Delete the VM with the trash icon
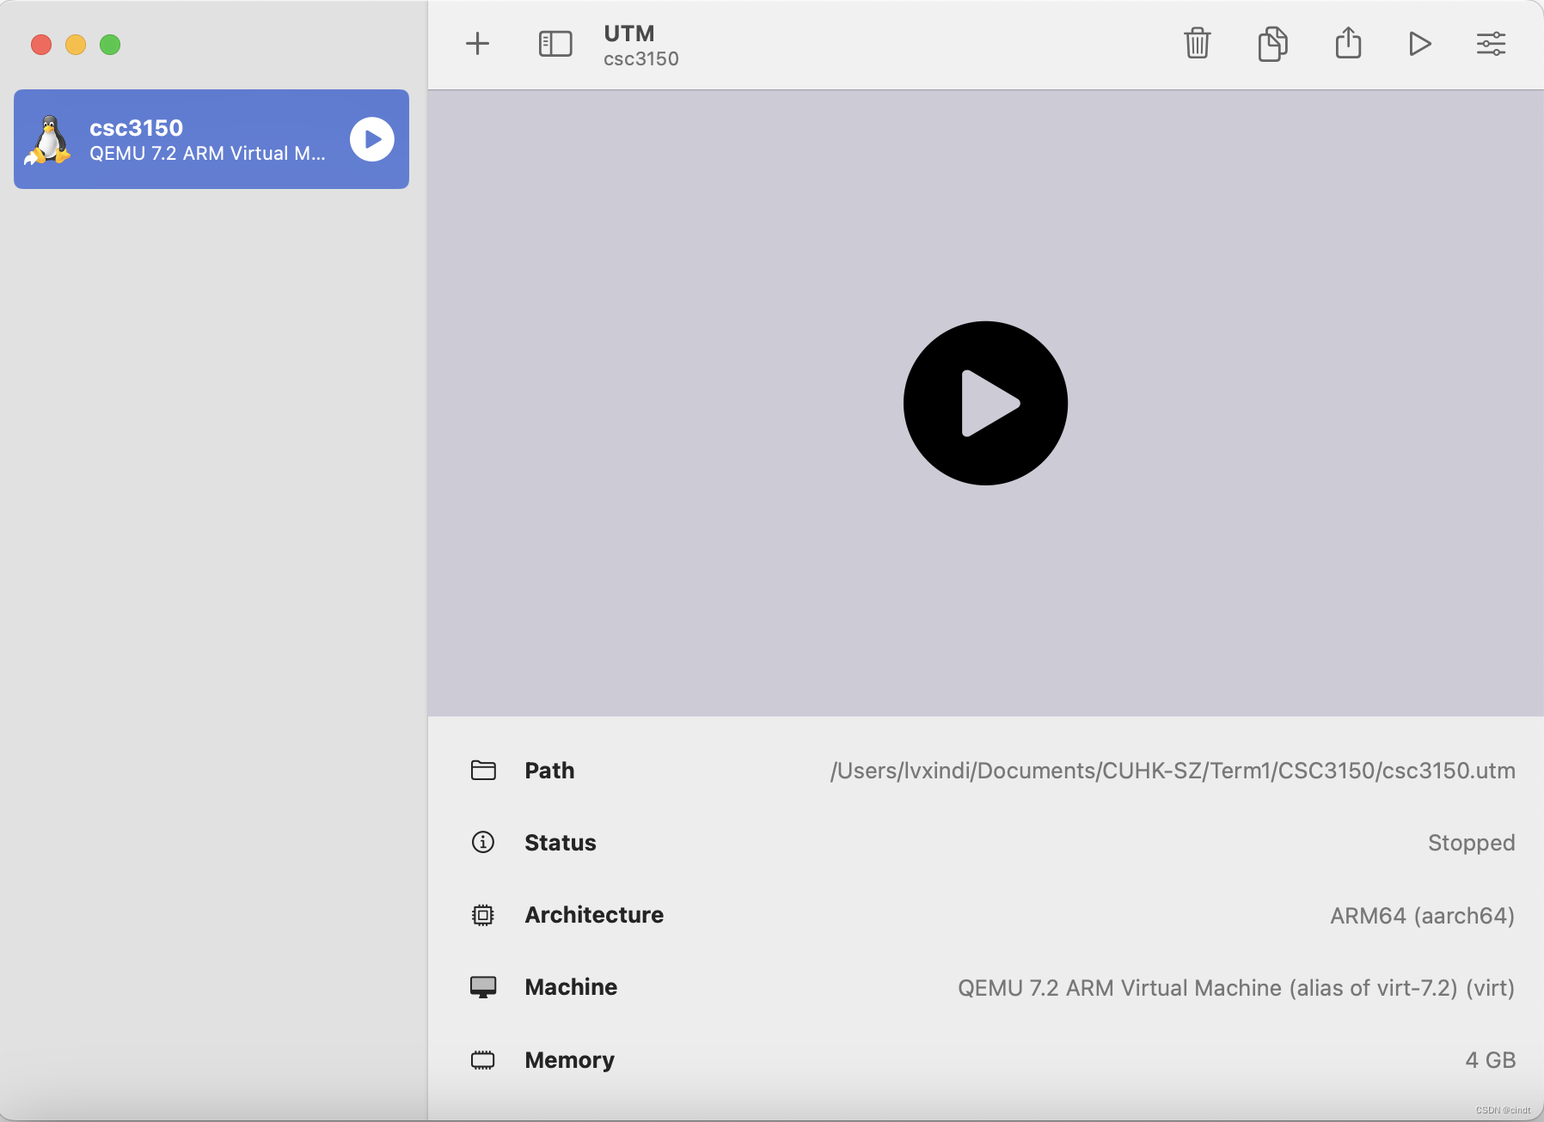1544x1122 pixels. click(x=1197, y=43)
